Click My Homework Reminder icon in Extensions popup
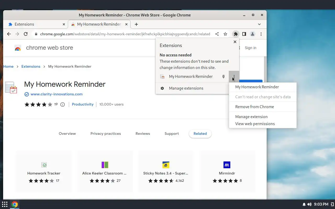The image size is (335, 209). click(162, 77)
